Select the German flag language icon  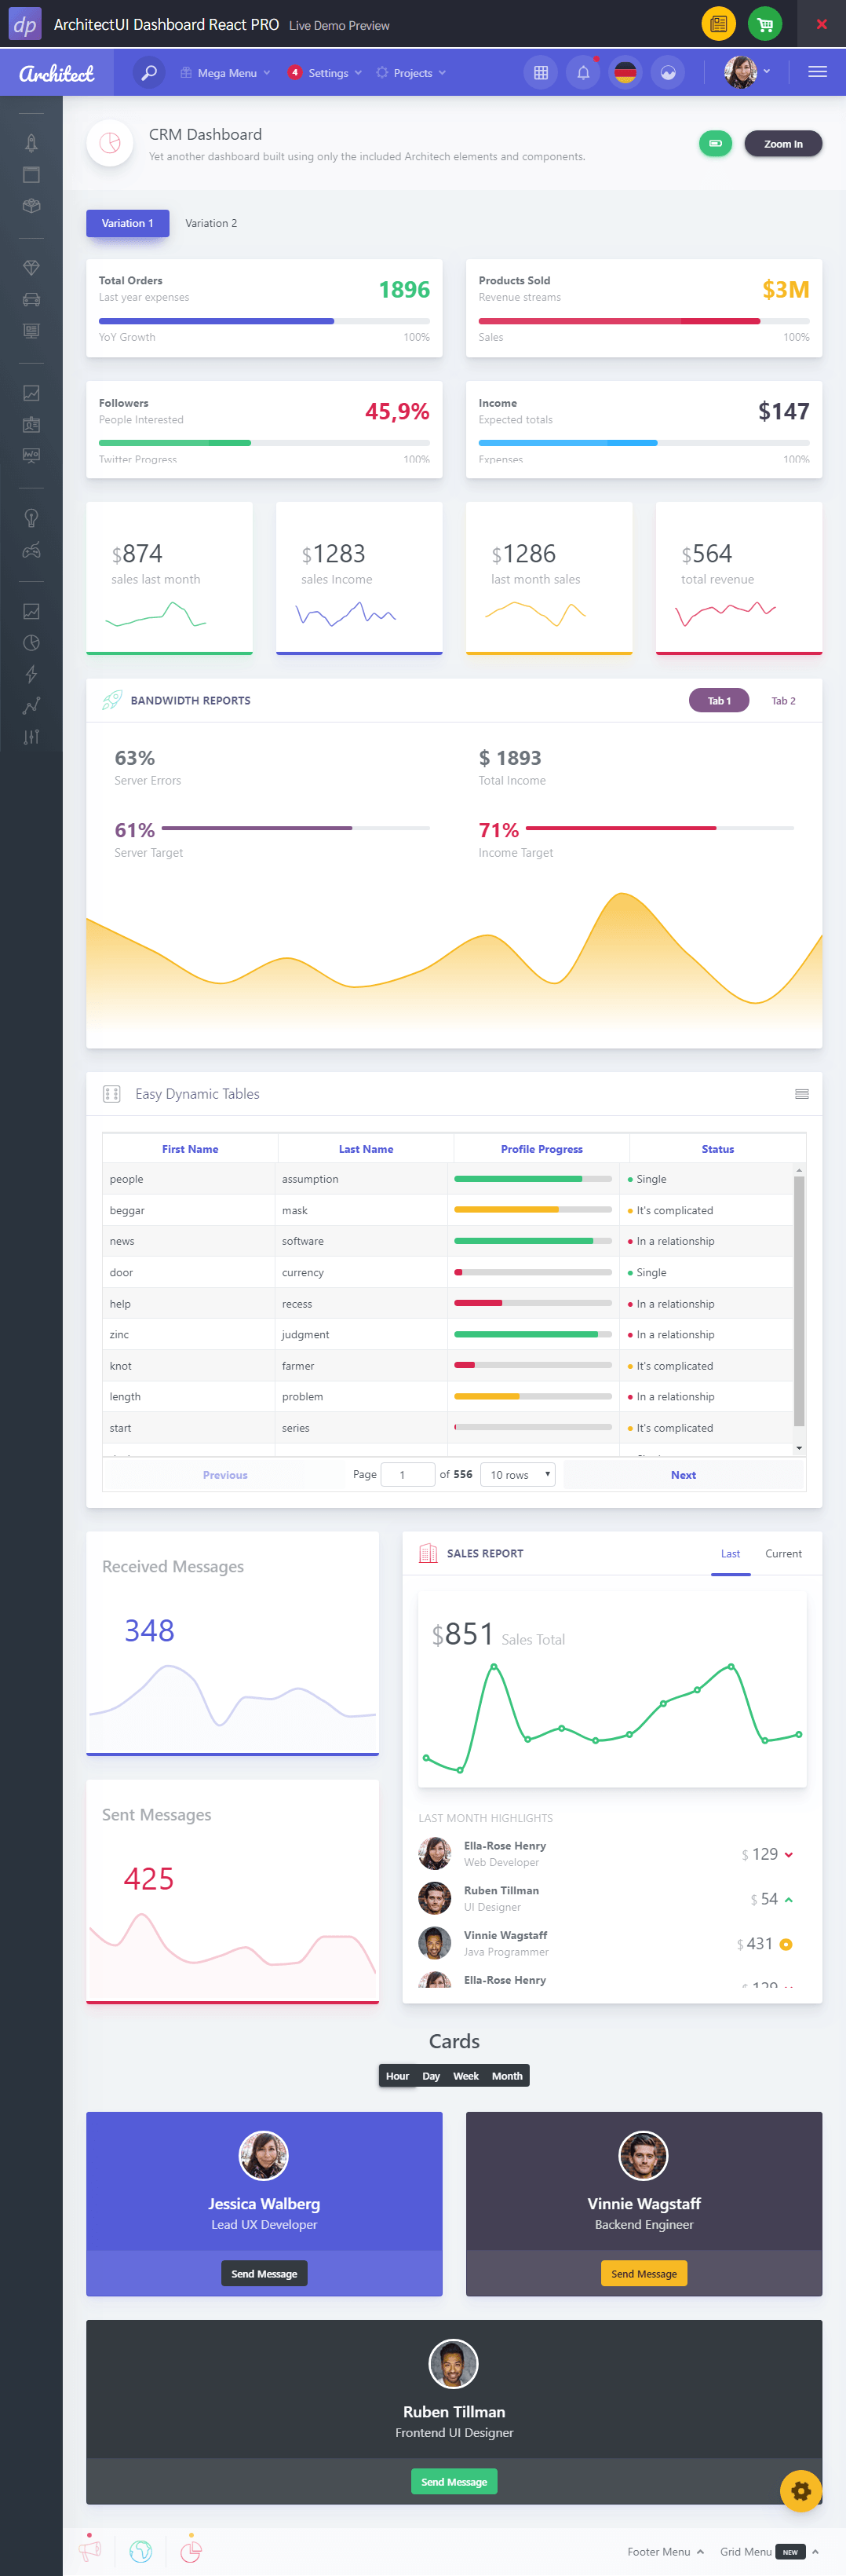[x=625, y=72]
